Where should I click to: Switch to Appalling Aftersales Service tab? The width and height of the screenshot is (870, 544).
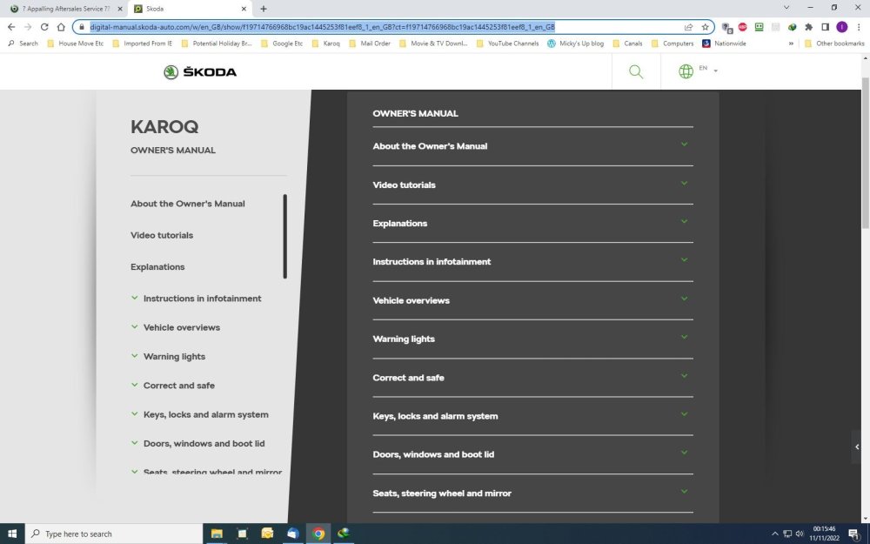pos(65,9)
